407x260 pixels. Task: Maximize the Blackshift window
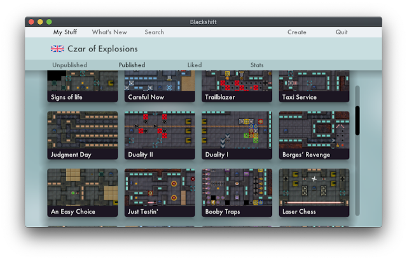coord(49,22)
